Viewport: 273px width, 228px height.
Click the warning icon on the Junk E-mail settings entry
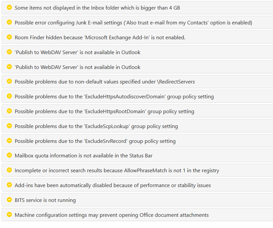[9, 22]
